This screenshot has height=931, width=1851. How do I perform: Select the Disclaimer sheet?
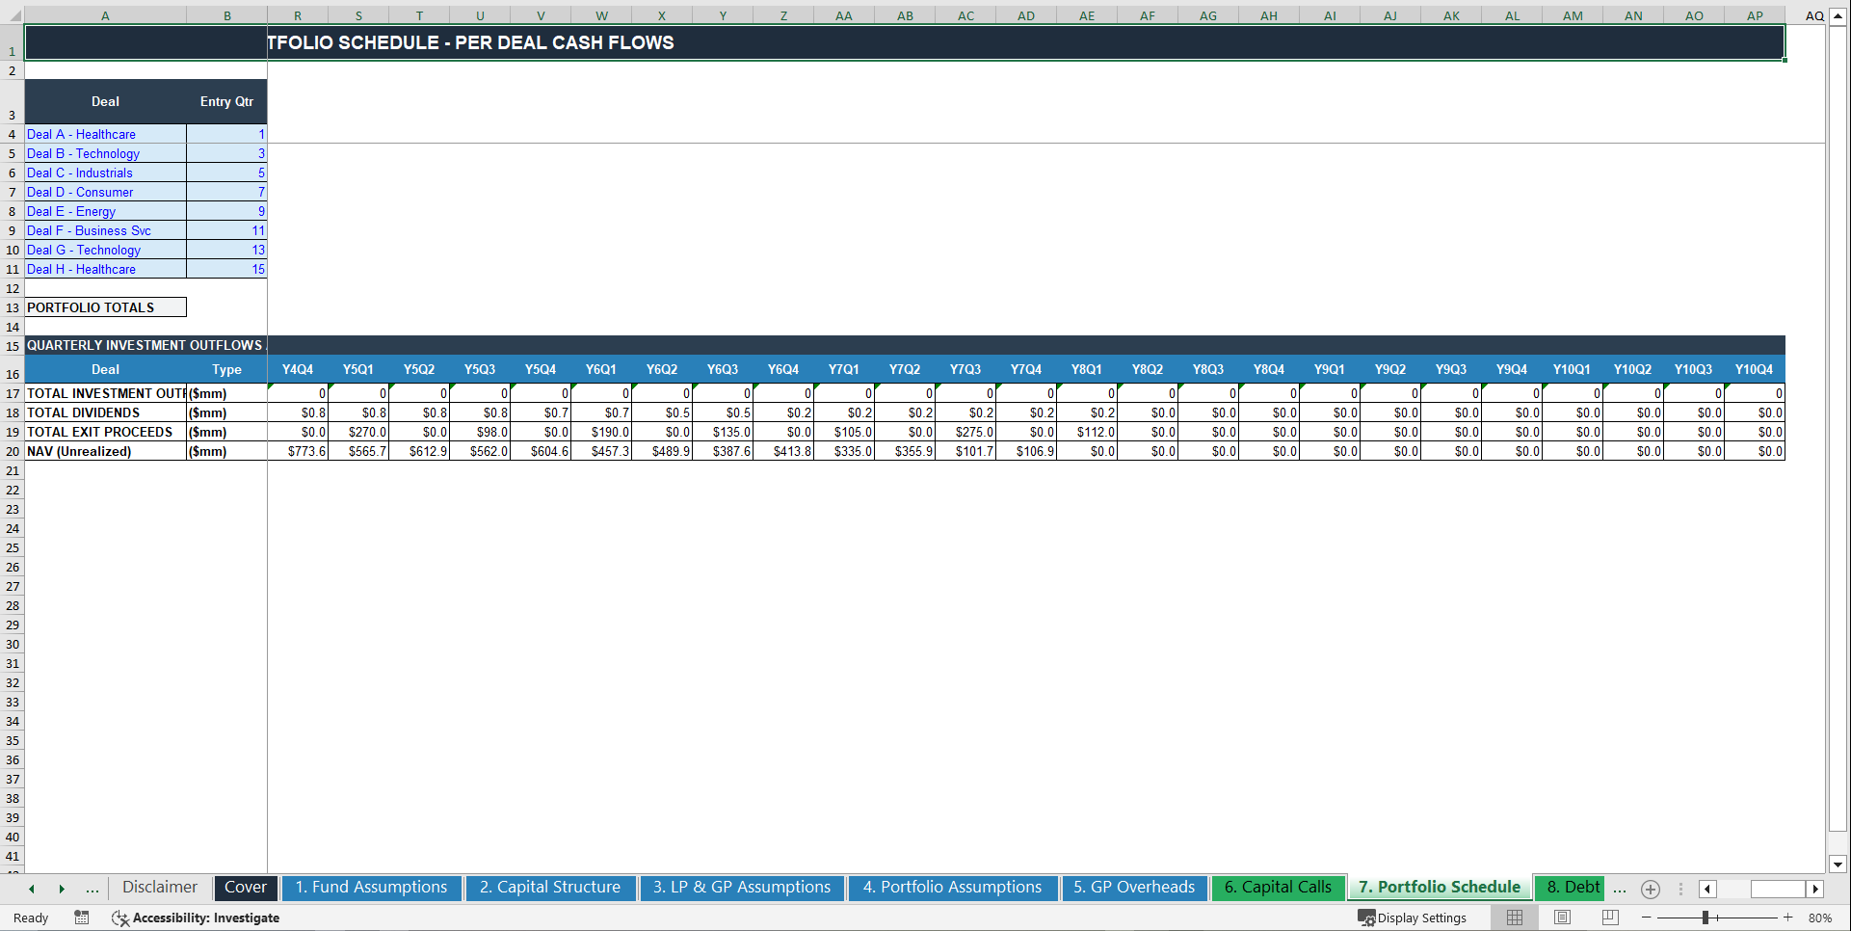(159, 888)
